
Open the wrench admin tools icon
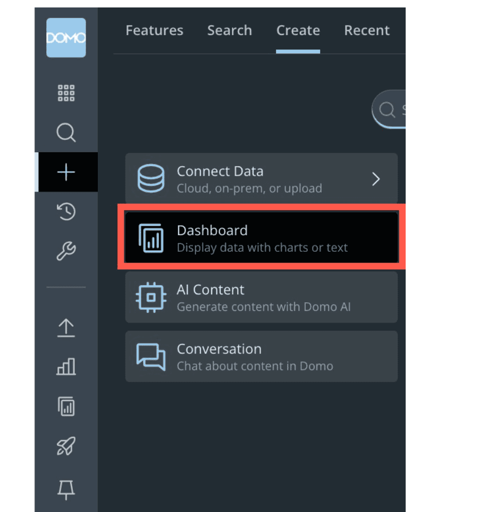66,251
